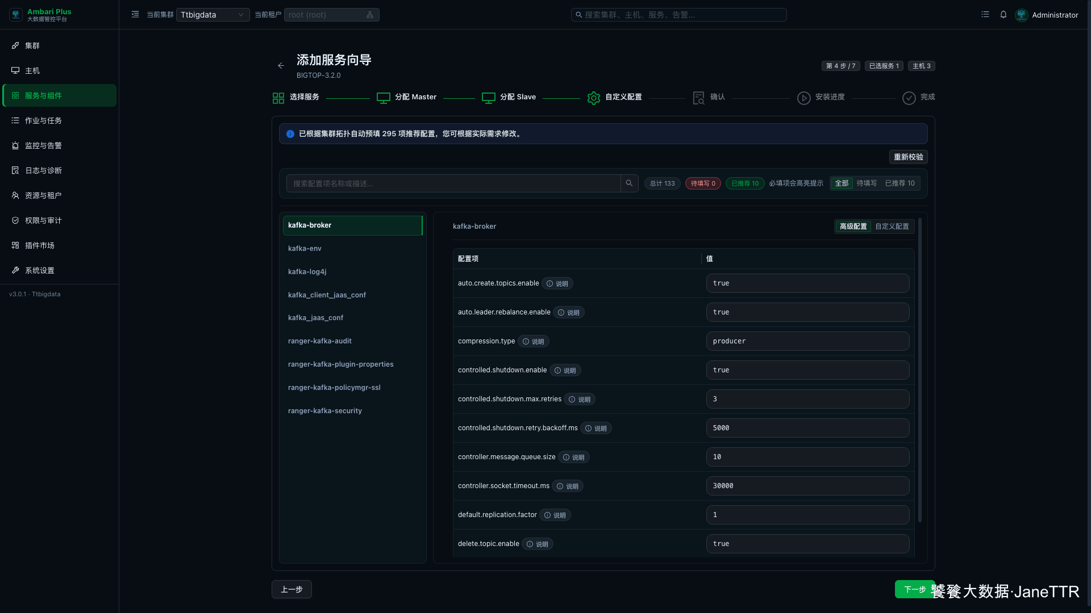This screenshot has width=1091, height=613.
Task: Click the 分配 Master step monitor icon
Action: coord(384,98)
